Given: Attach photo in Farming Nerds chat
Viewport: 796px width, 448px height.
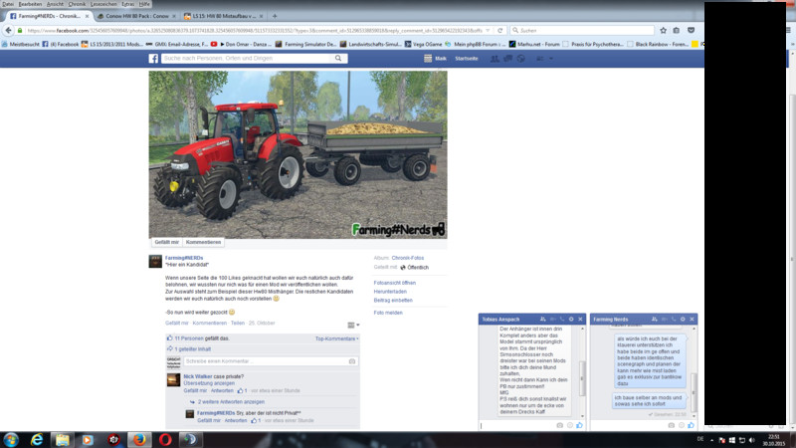Looking at the screenshot, I should click(671, 425).
